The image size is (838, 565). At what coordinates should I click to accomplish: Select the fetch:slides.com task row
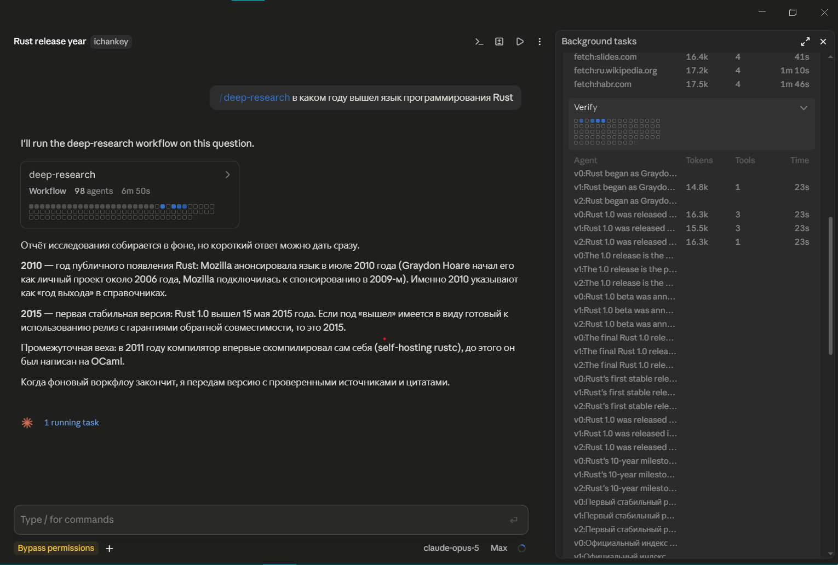click(692, 57)
